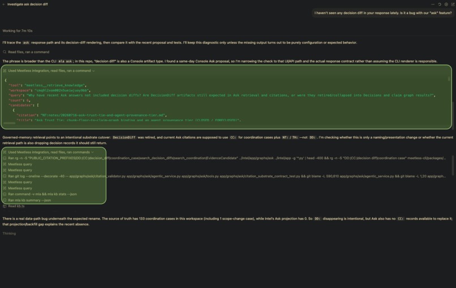Click the integration icon before "ran a command" summary
The image size is (456, 288).
[x=5, y=71]
